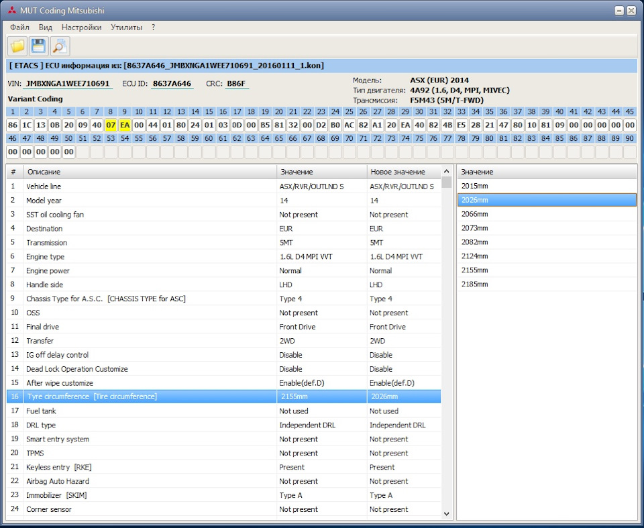Select the Final drive row
The width and height of the screenshot is (644, 528).
click(224, 327)
